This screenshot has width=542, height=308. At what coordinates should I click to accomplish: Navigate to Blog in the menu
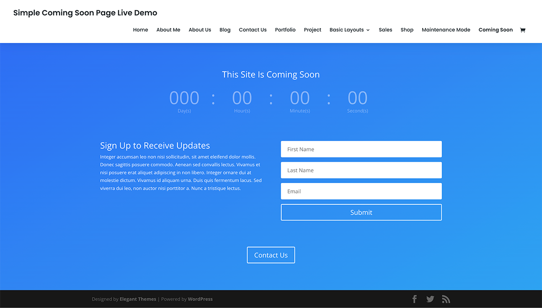[225, 30]
